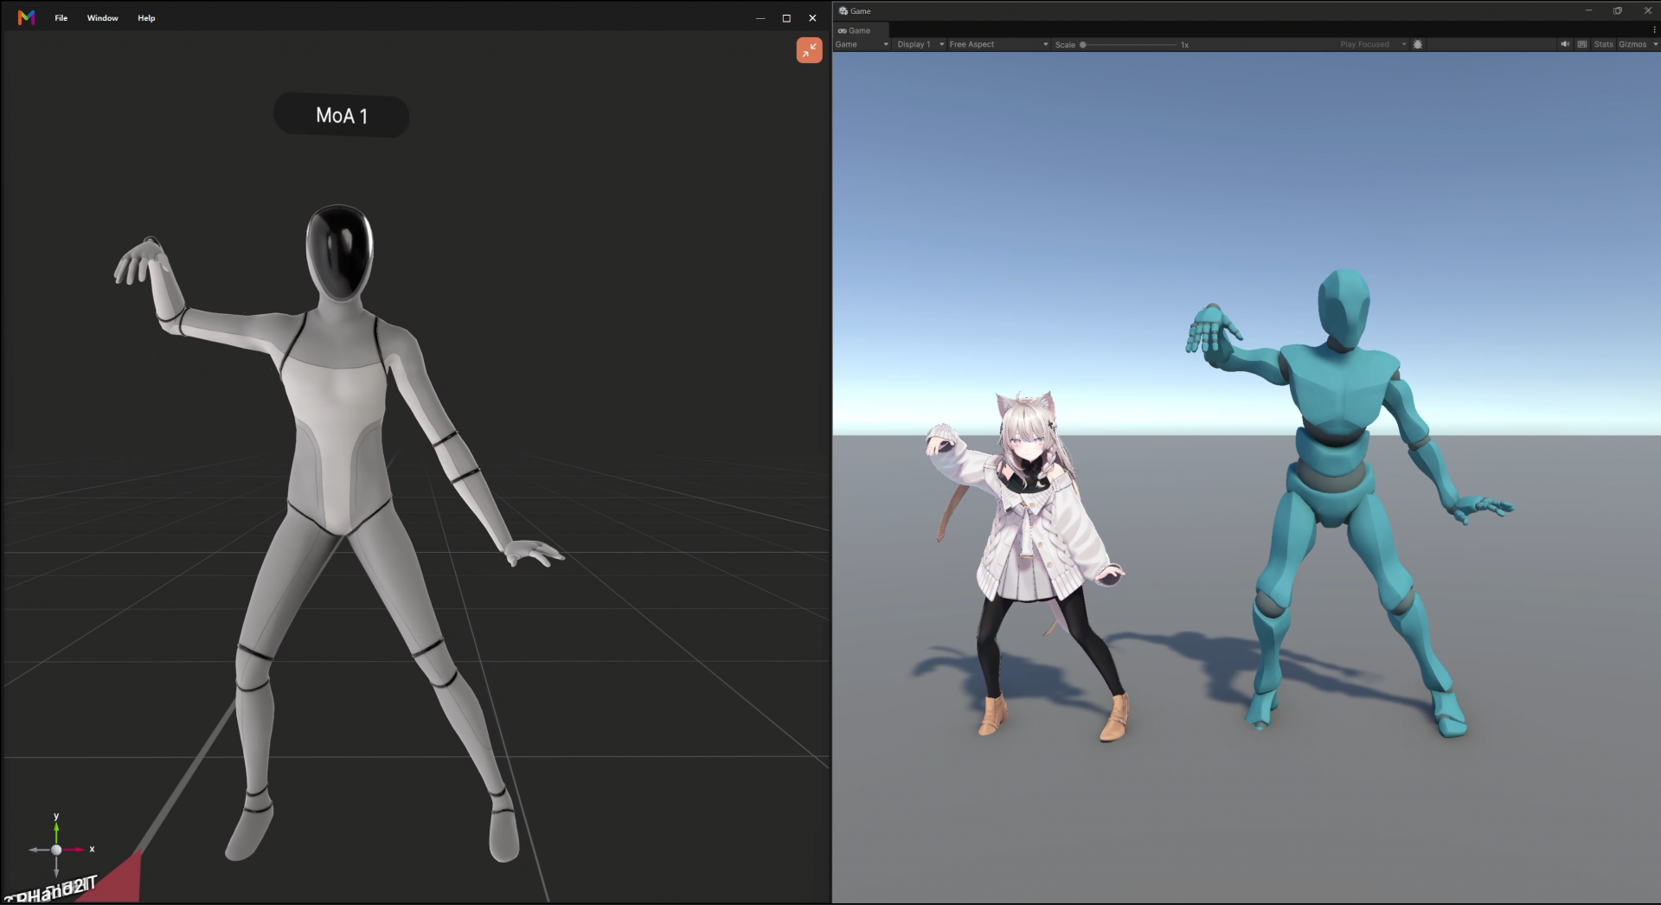Click the green Y axis arrow on gizmo
Screen dimensions: 1661x905
[x=56, y=830]
